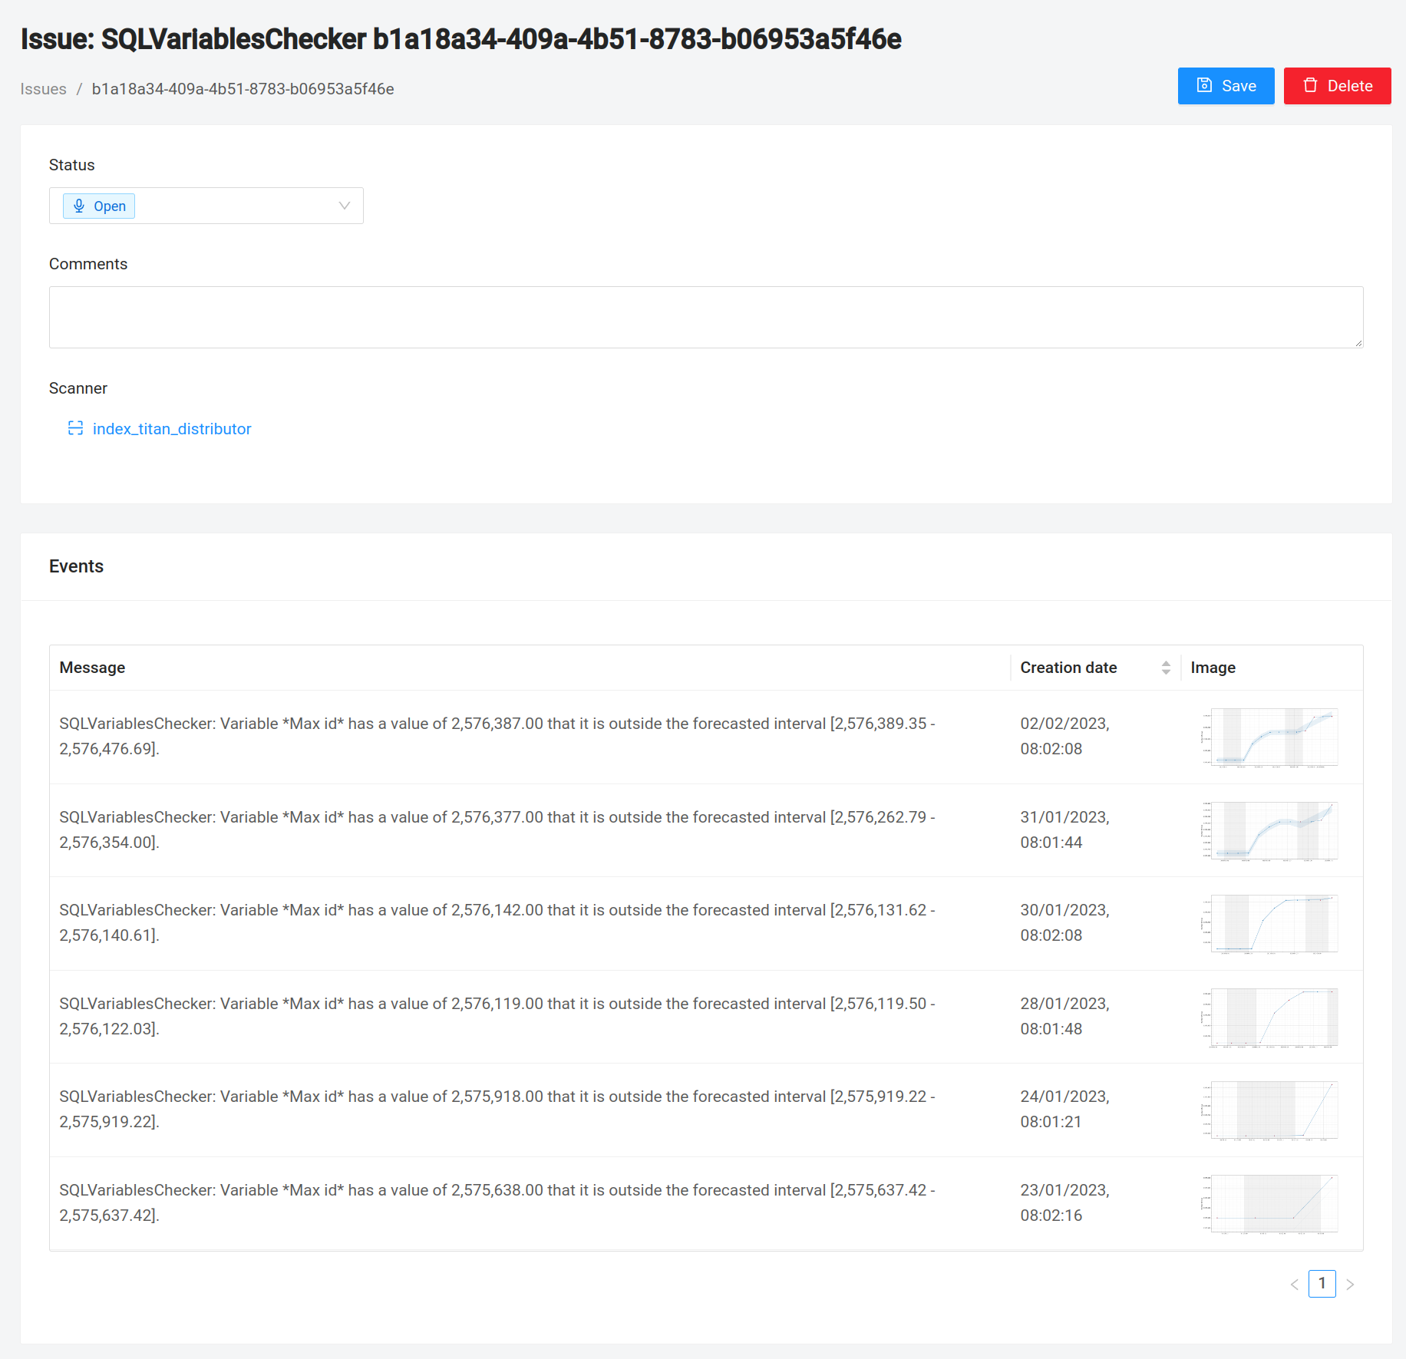Image resolution: width=1406 pixels, height=1359 pixels.
Task: Click the Comments label
Action: coord(88,264)
